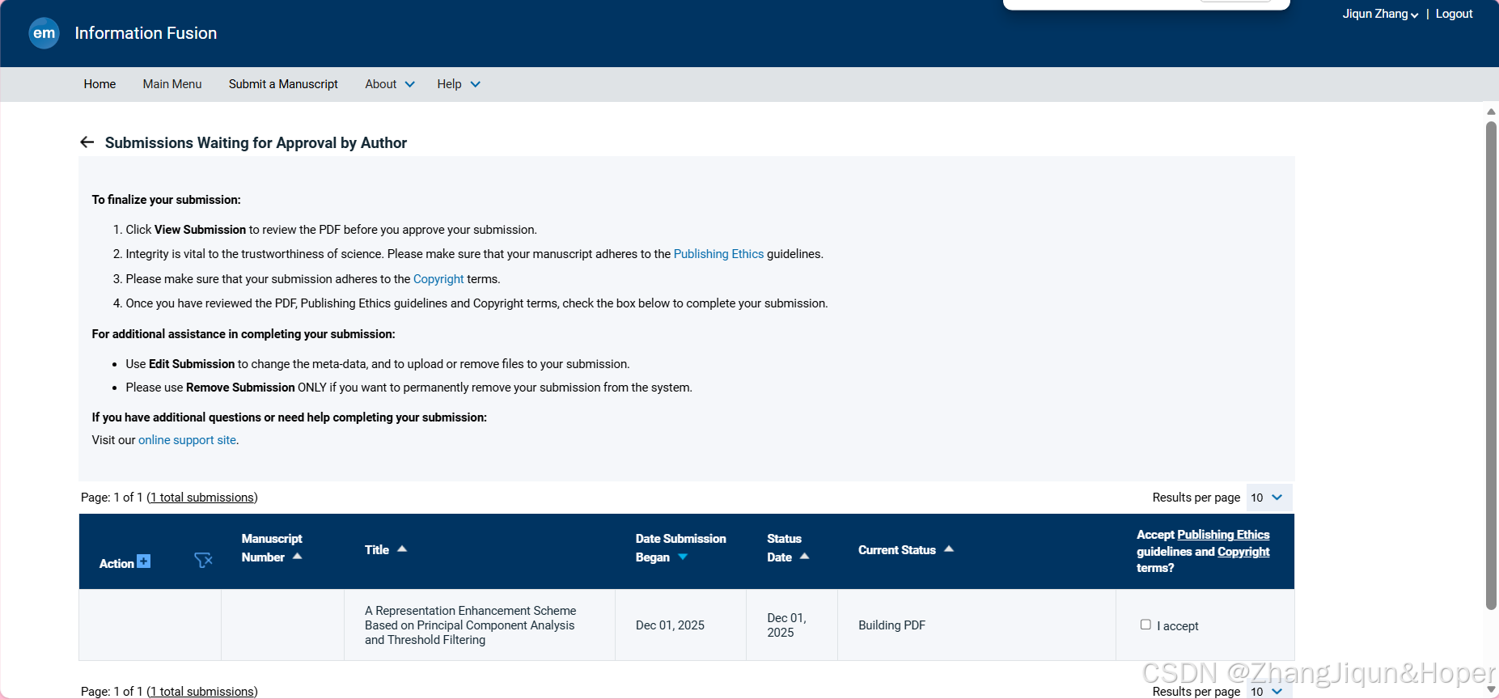Open top Results per page dropdown

1268,498
